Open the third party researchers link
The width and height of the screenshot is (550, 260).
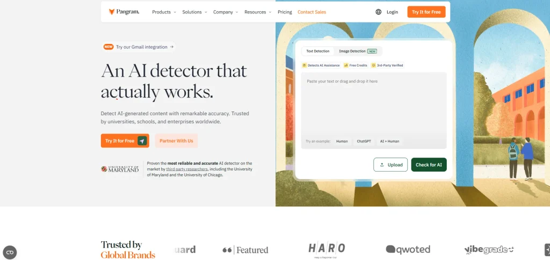(x=187, y=169)
